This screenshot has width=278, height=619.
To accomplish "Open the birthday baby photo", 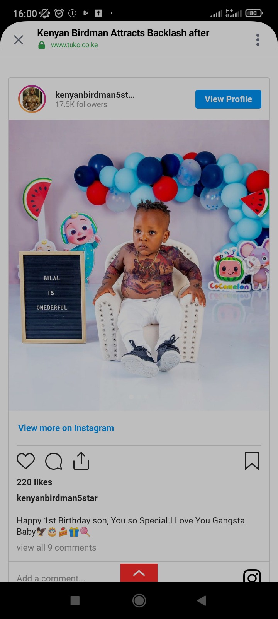I will 139,265.
